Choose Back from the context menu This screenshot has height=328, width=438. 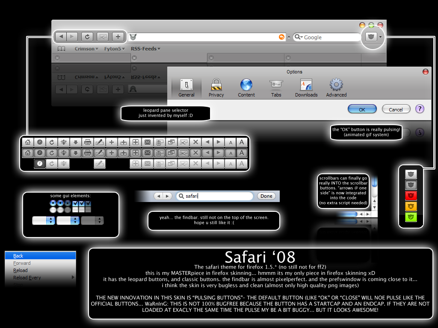[x=18, y=255]
